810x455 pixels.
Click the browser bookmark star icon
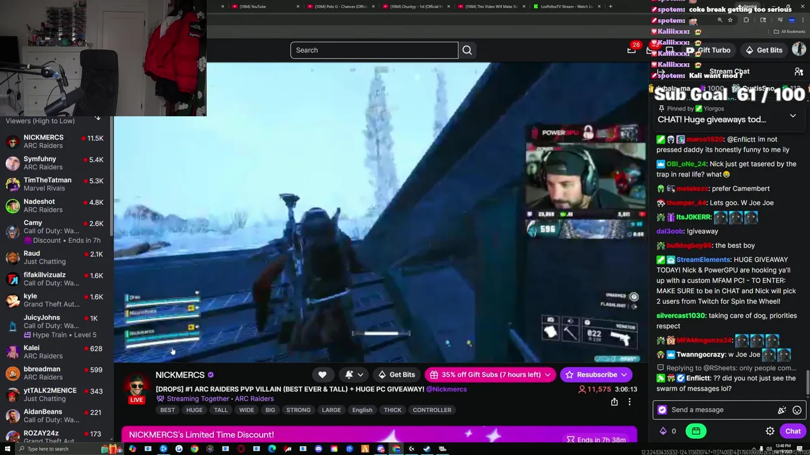[x=730, y=20]
